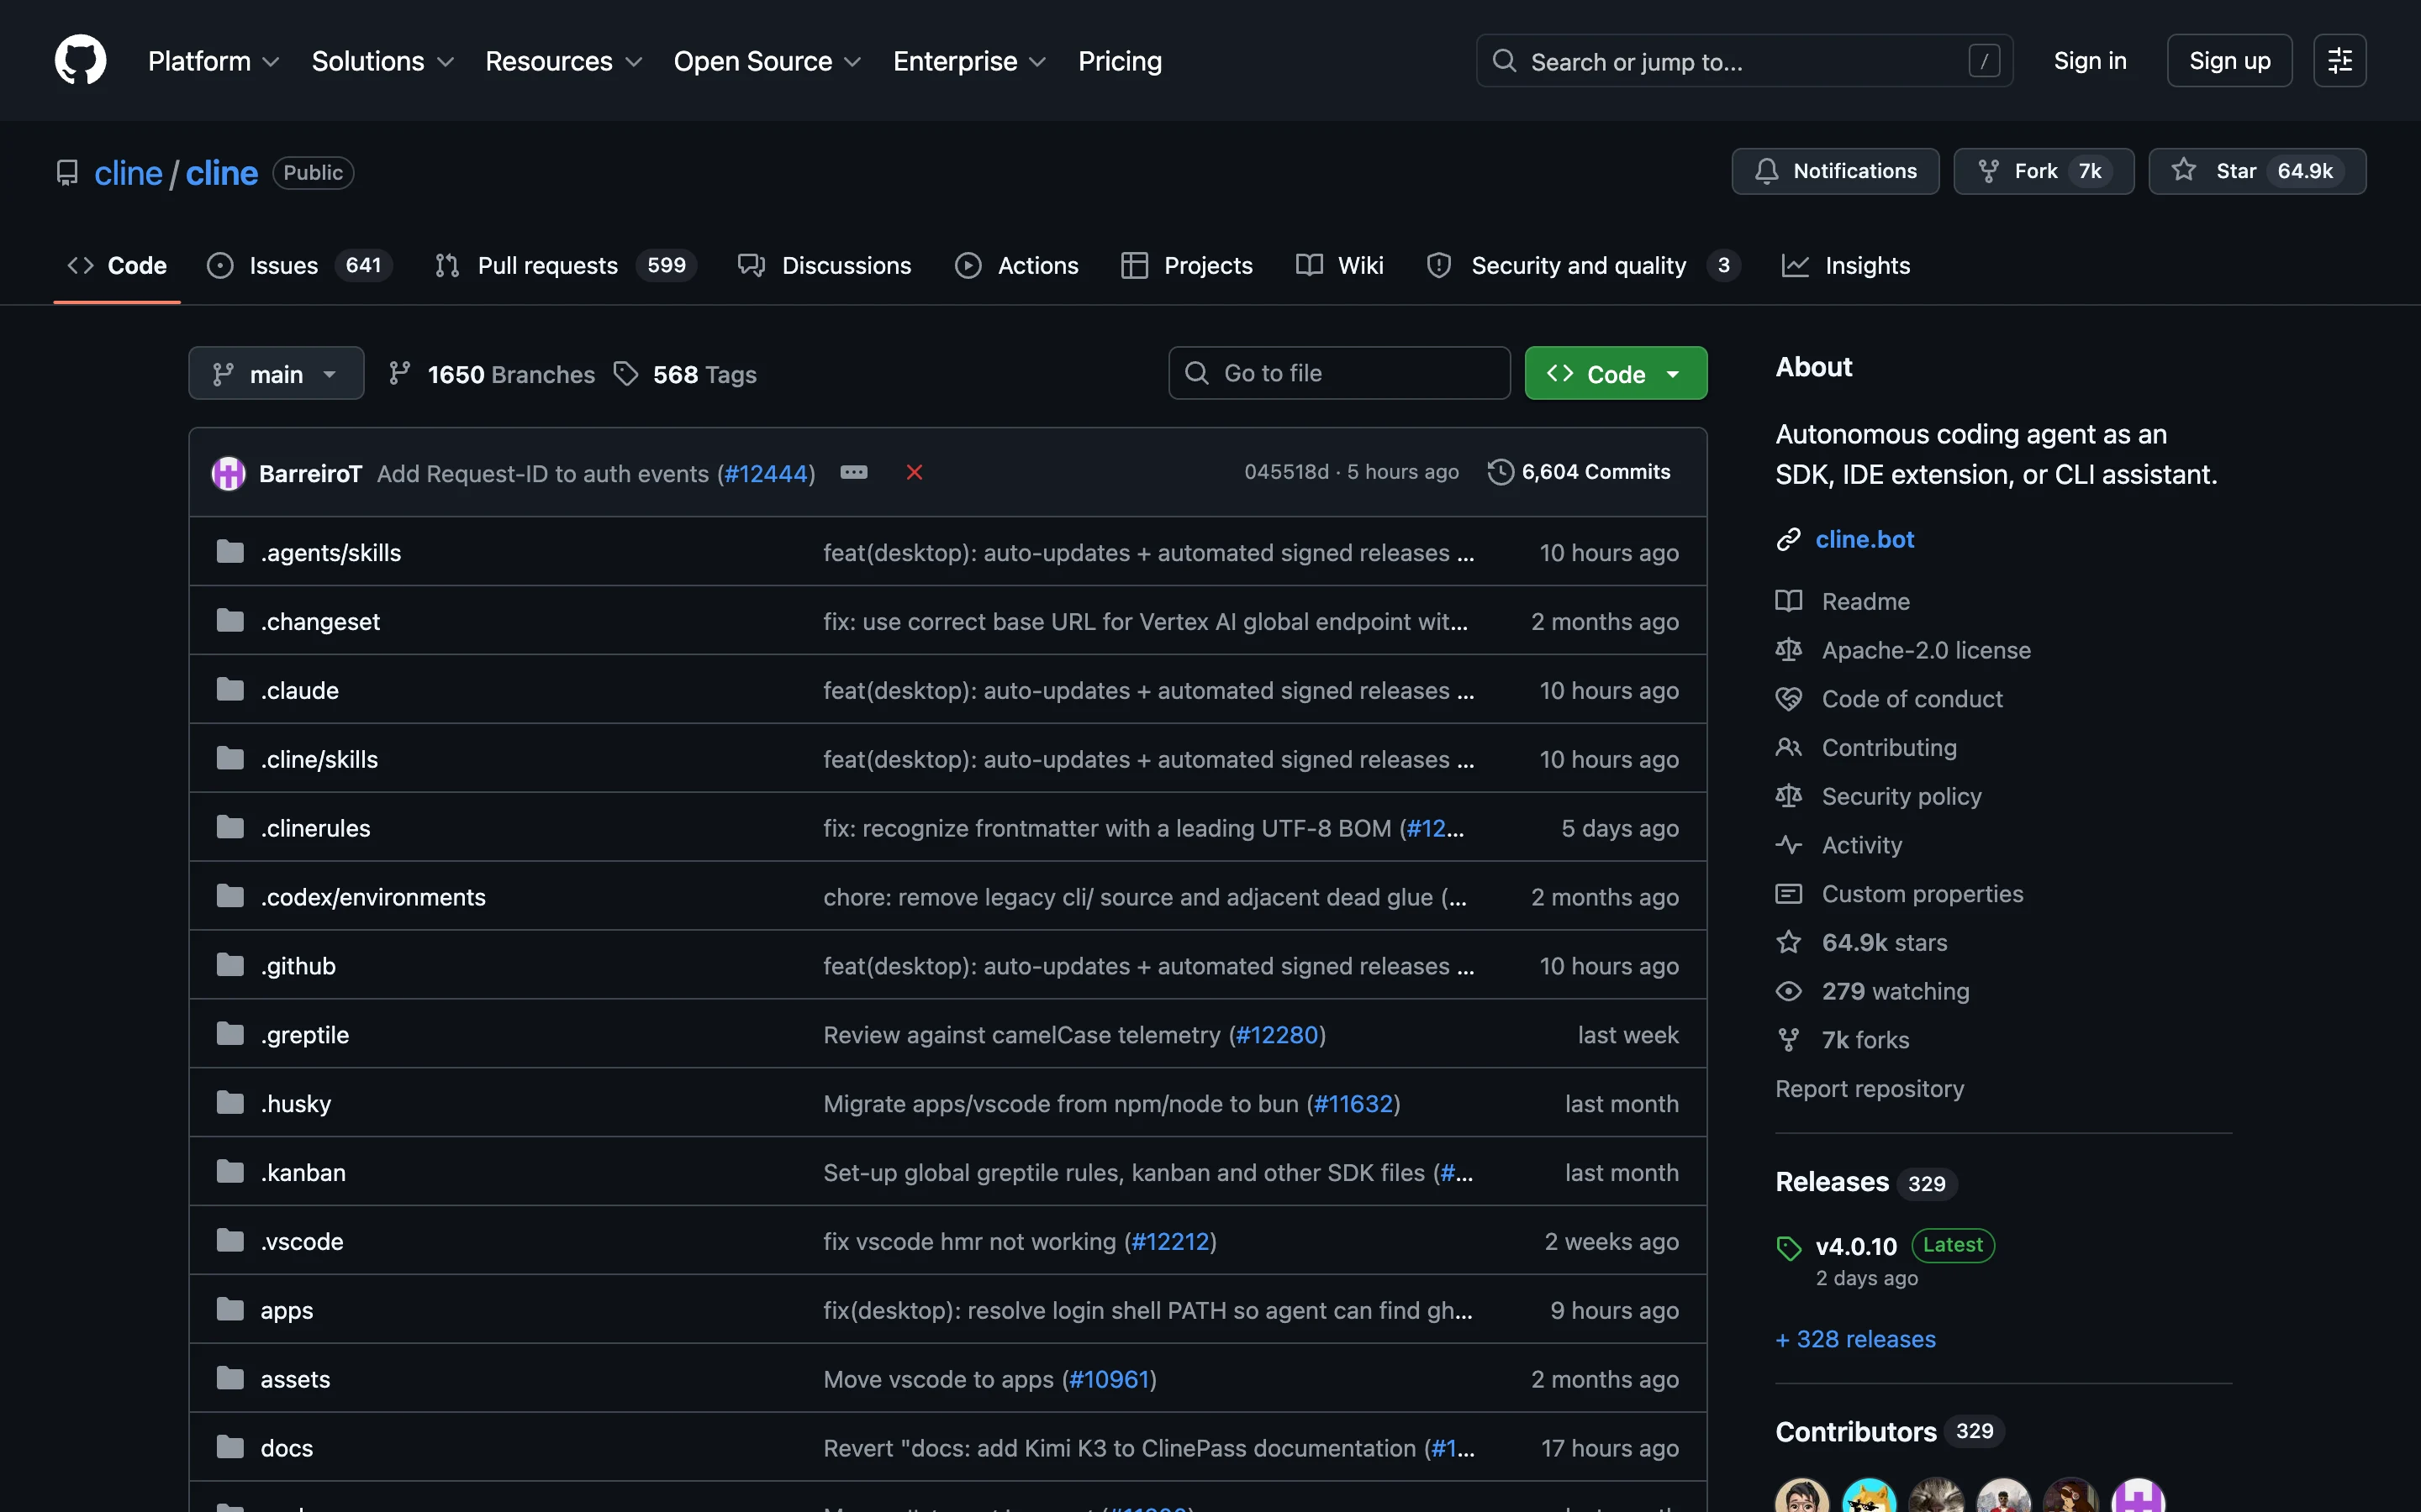Expand the Resources navigation menu

563,61
